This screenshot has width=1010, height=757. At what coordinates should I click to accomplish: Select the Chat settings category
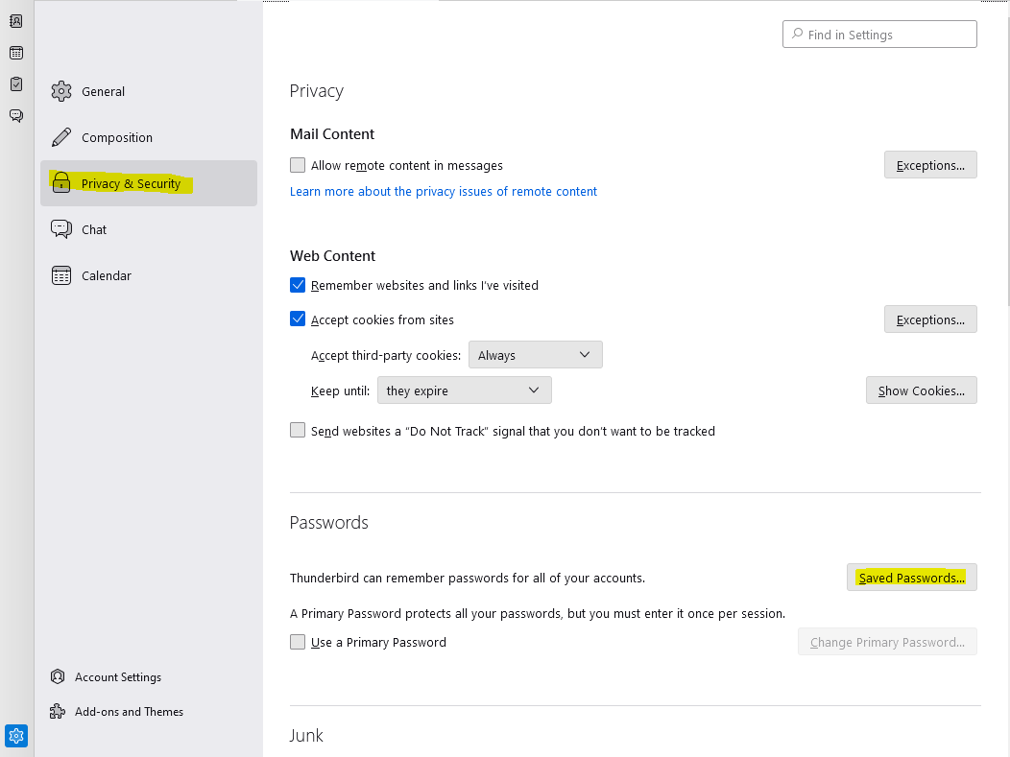click(94, 230)
